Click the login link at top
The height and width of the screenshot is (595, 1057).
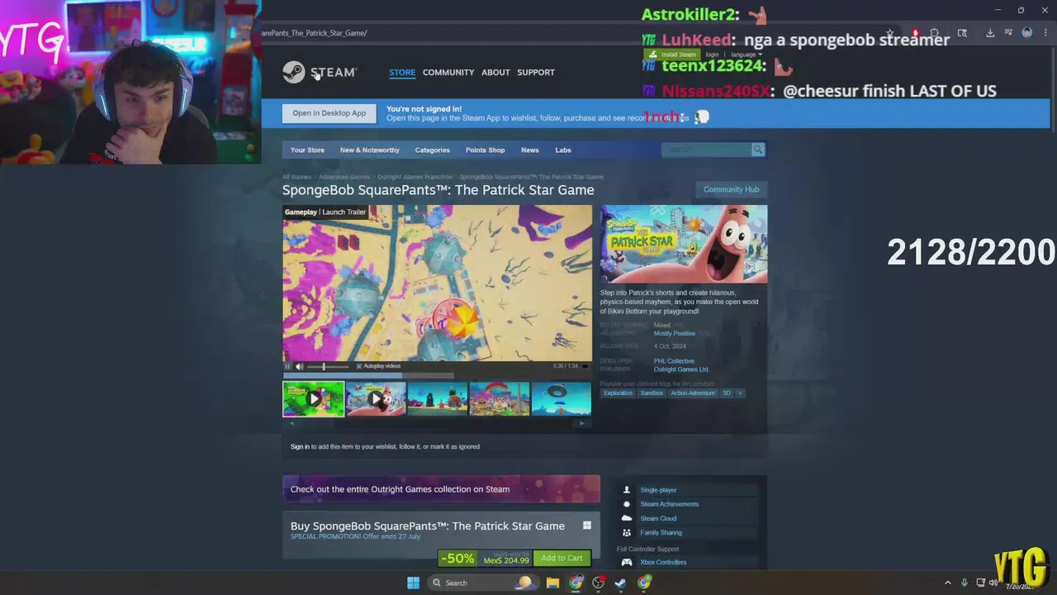pyautogui.click(x=712, y=55)
